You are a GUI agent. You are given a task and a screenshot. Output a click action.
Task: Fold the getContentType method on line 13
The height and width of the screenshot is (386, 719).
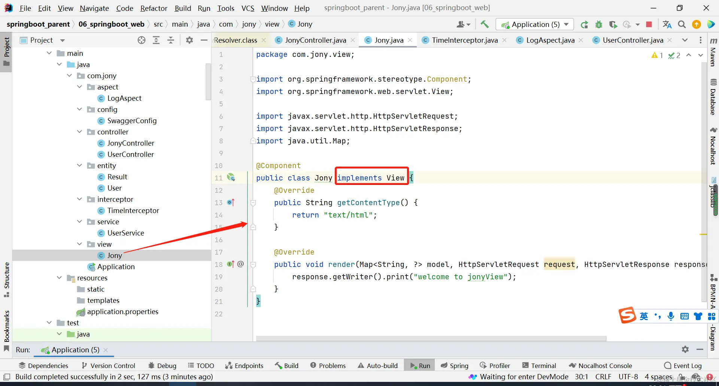click(253, 203)
